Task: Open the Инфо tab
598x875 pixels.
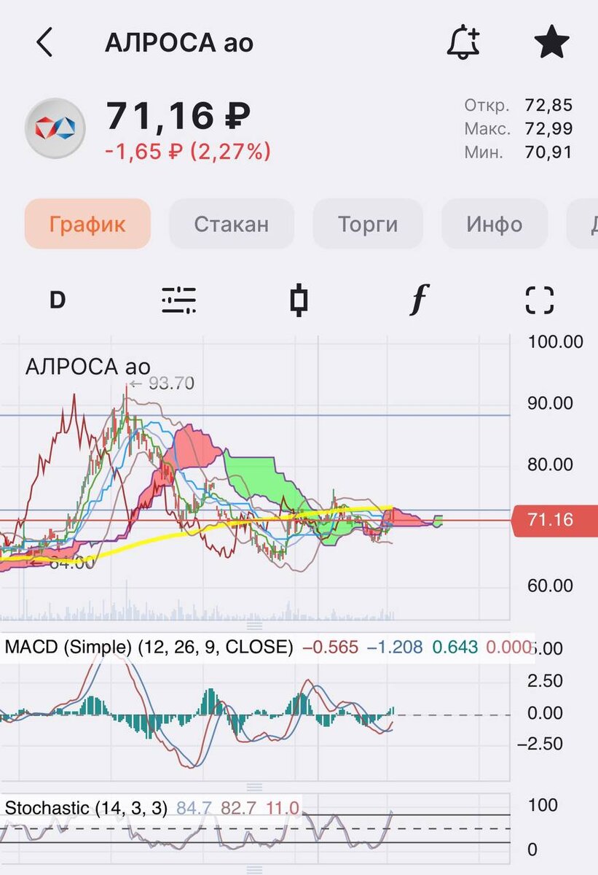Action: tap(495, 224)
